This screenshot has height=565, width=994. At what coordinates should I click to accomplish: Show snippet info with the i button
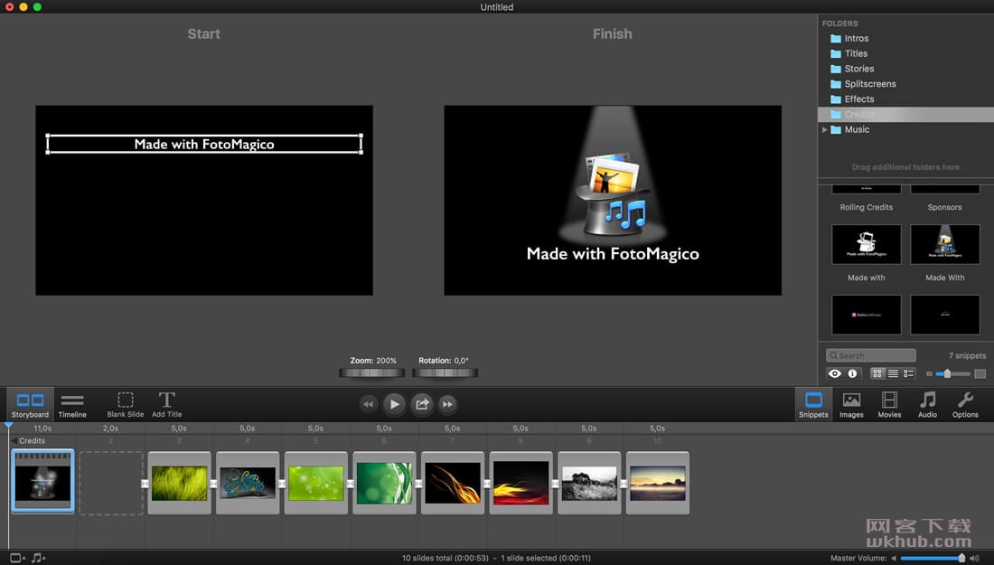click(853, 373)
